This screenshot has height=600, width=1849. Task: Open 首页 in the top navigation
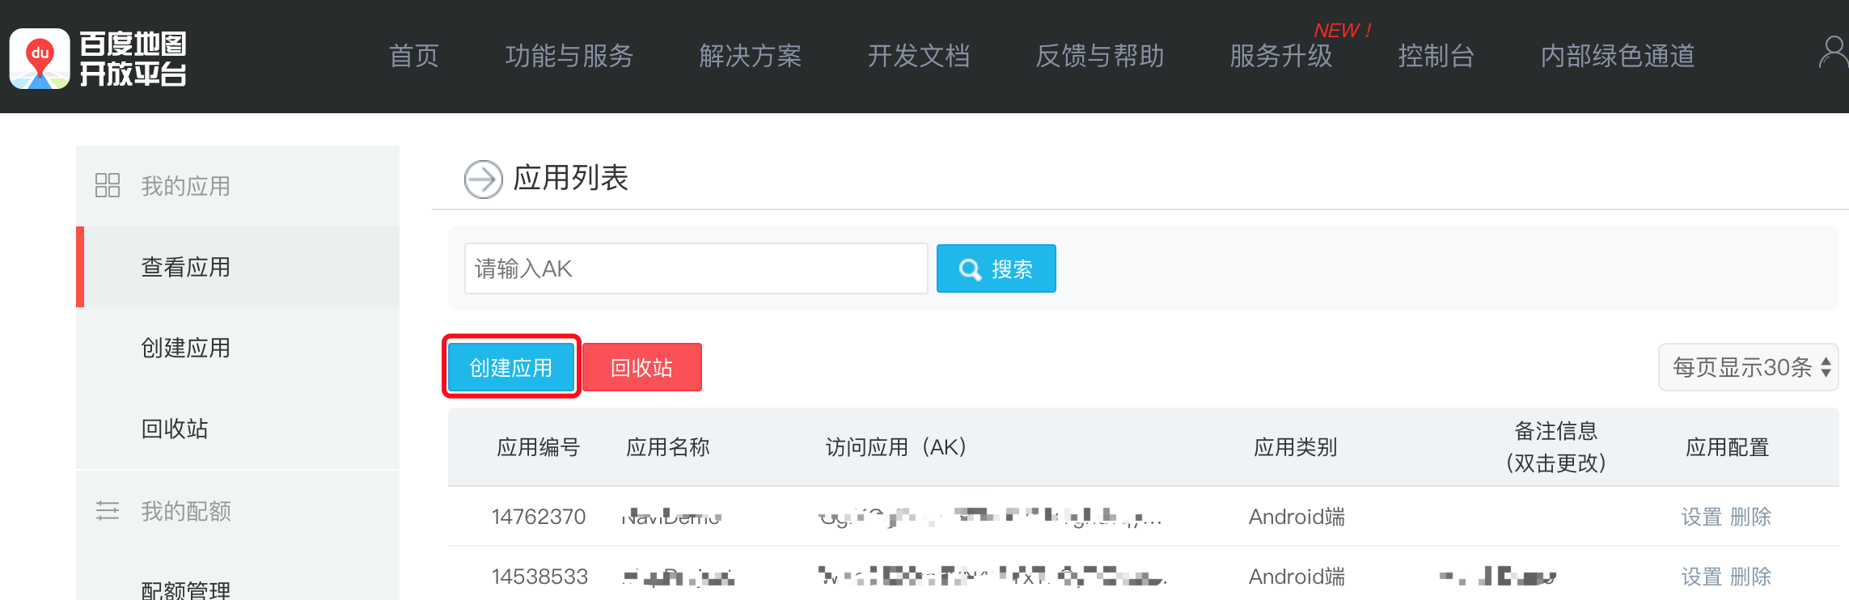coord(414,56)
